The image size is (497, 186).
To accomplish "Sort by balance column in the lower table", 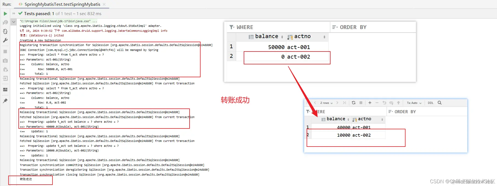I will coord(335,119).
